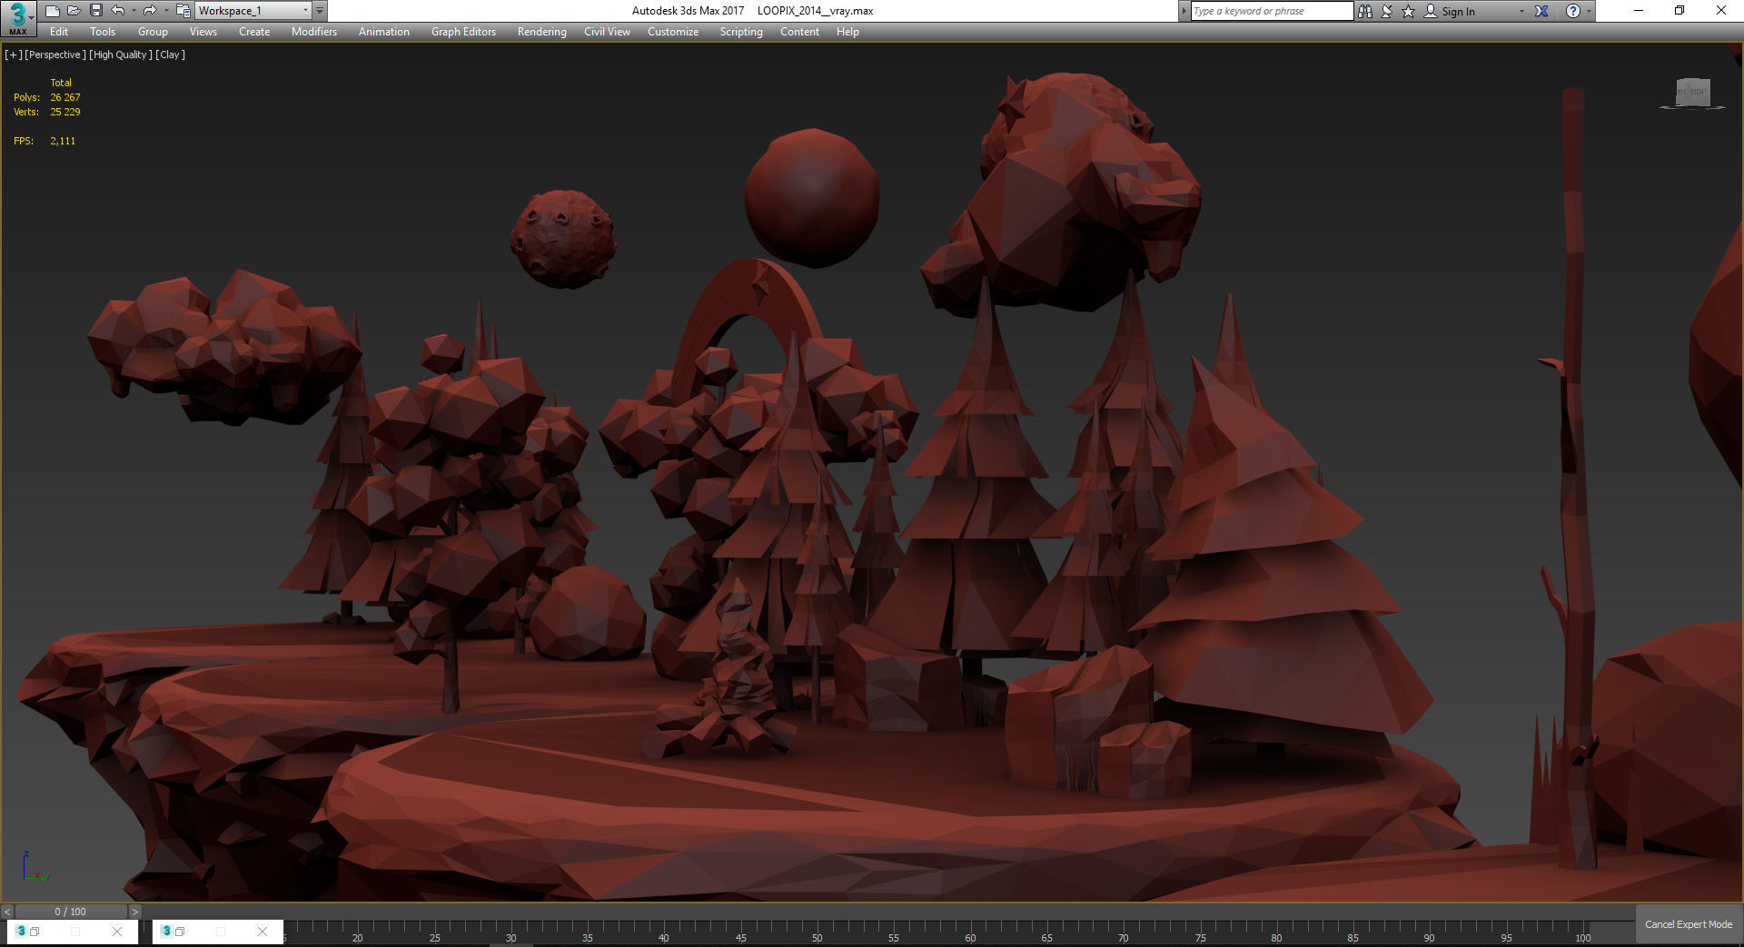Image resolution: width=1744 pixels, height=947 pixels.
Task: Click the keyword or phrase search field
Action: 1272,11
